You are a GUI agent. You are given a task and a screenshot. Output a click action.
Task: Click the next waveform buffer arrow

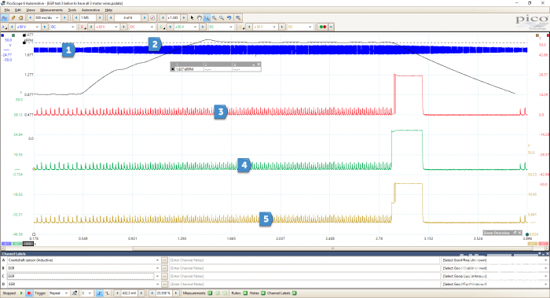(145, 17)
